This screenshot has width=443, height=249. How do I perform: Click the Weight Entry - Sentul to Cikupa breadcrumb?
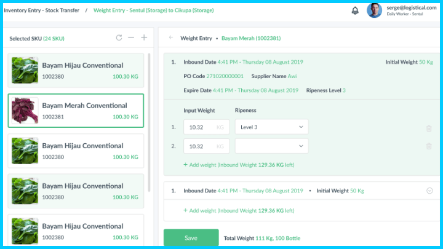click(153, 10)
